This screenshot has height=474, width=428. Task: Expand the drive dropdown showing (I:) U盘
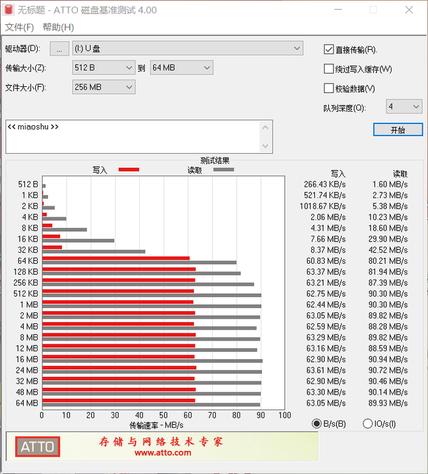coord(297,49)
